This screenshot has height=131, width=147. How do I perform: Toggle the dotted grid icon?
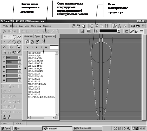pos(10,52)
